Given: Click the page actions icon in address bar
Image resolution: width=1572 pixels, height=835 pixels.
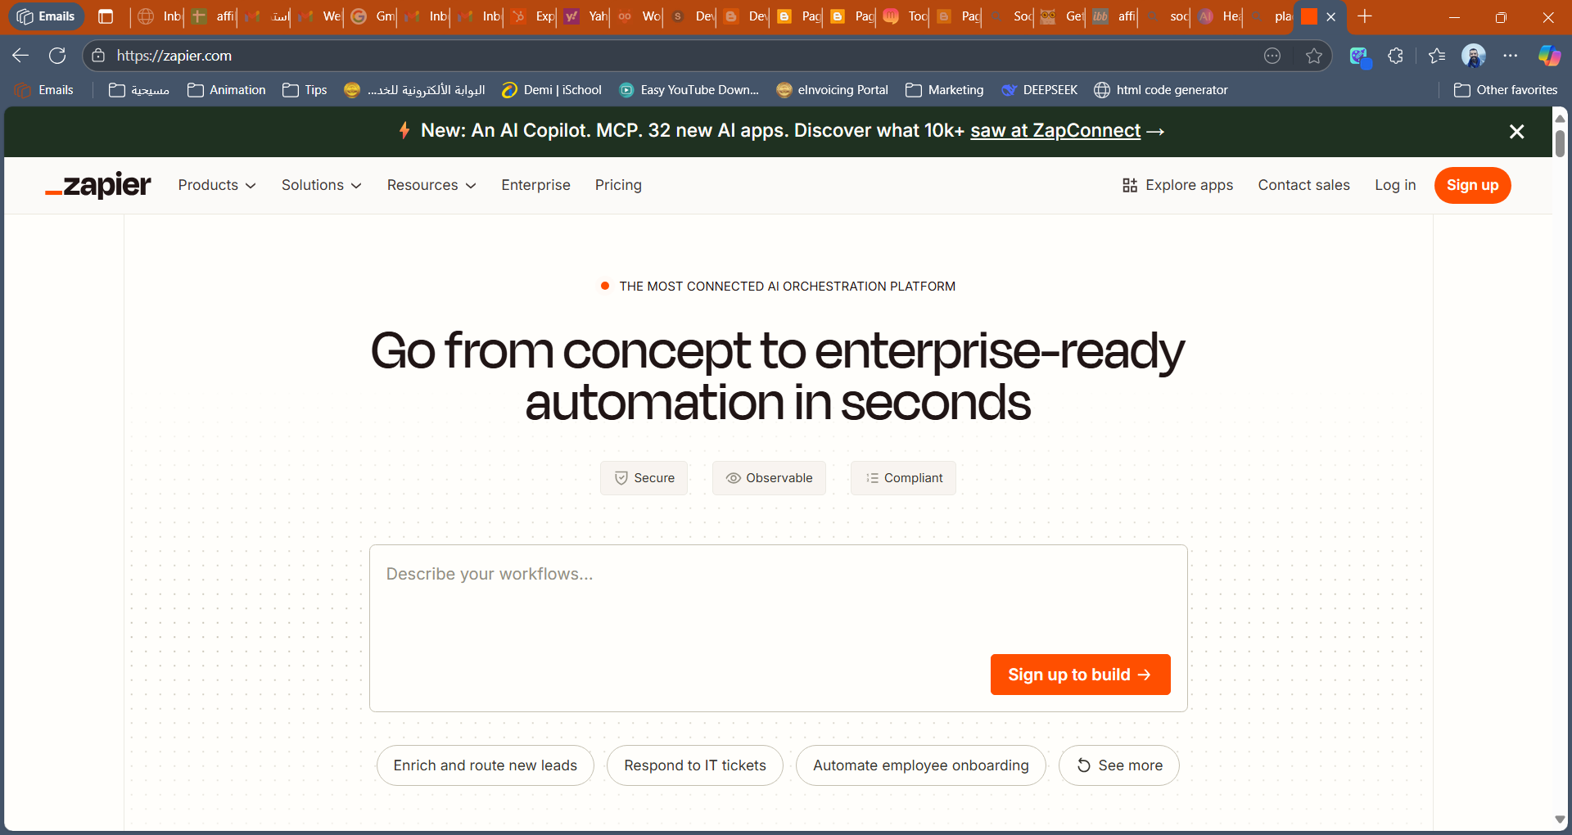Looking at the screenshot, I should (x=1272, y=56).
